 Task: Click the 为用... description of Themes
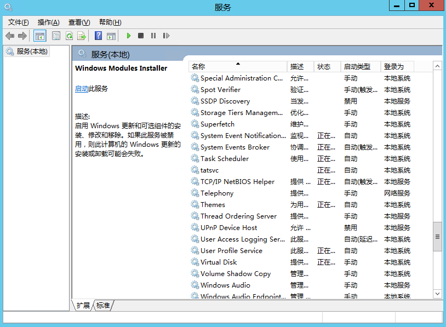[x=299, y=205]
